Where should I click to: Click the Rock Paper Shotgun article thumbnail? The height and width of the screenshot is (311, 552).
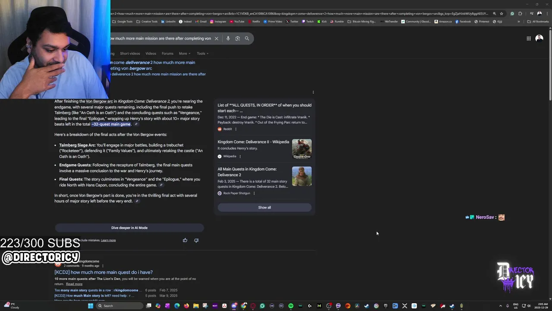coord(301,177)
